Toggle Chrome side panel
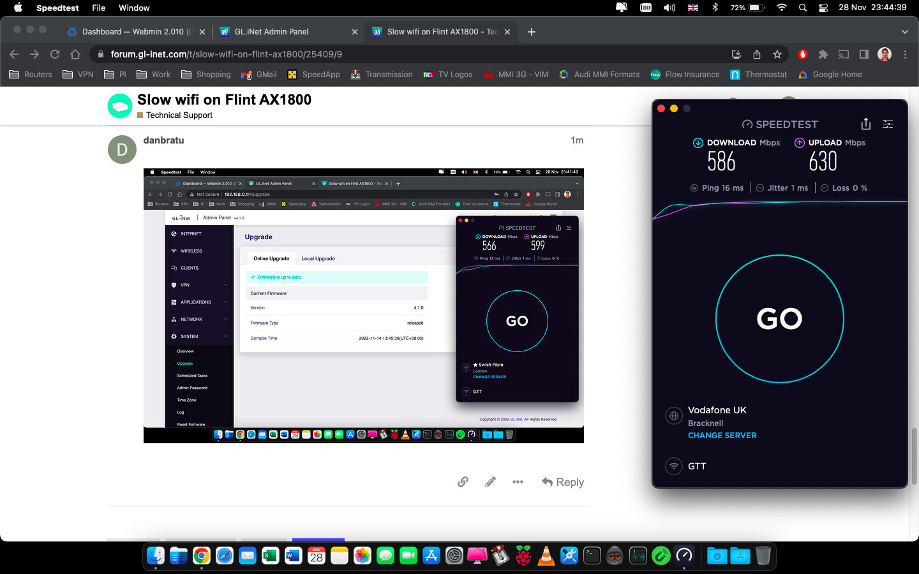Image resolution: width=919 pixels, height=574 pixels. coord(864,54)
